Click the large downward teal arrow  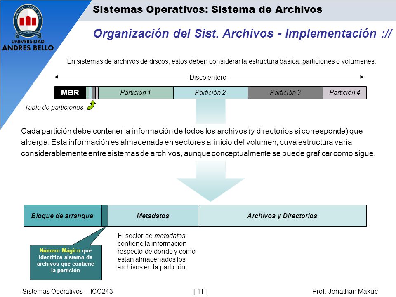coord(211,181)
